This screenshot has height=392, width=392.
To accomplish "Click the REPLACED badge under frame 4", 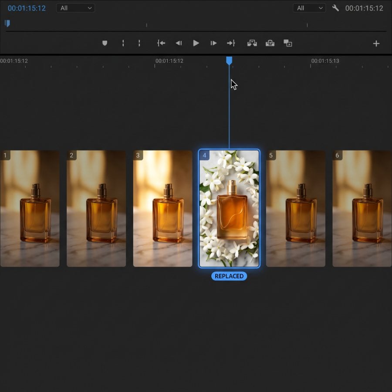I will 229,276.
